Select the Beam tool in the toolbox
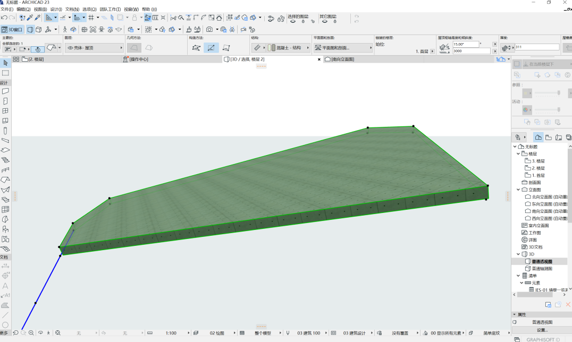The image size is (572, 342). coord(5,140)
